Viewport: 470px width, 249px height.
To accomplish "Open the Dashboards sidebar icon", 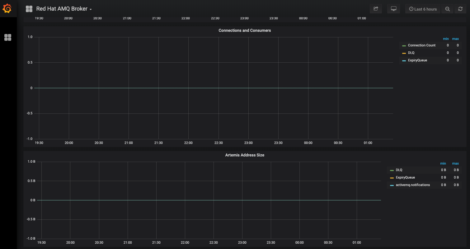I will 8,37.
